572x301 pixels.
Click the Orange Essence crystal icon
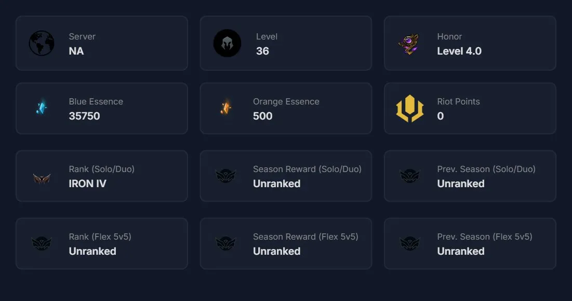point(226,107)
